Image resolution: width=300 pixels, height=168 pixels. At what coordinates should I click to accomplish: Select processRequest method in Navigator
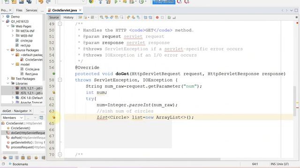(x=28, y=147)
